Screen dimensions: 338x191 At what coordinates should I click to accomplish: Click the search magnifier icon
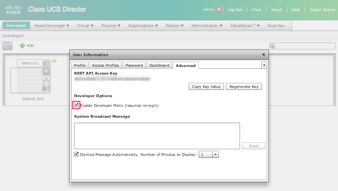(272, 46)
